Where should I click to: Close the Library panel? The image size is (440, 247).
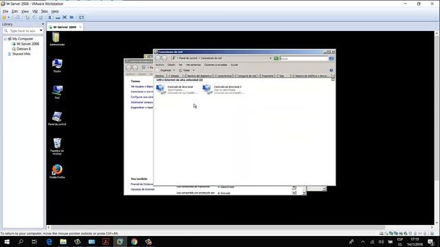click(x=43, y=25)
